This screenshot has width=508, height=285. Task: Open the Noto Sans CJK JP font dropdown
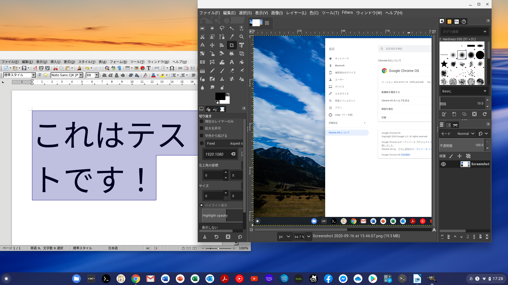click(81, 75)
